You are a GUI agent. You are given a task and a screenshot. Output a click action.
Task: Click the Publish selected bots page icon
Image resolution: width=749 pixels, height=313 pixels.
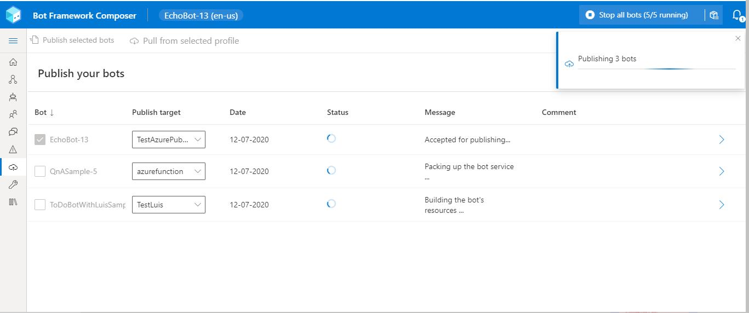point(35,40)
